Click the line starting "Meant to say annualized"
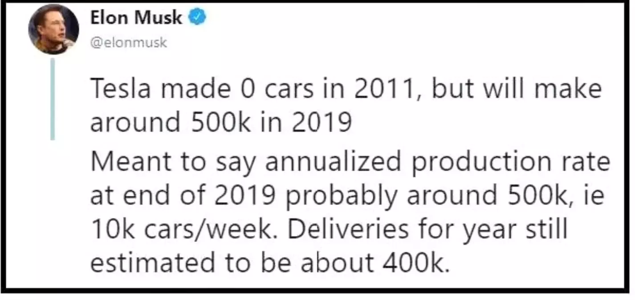 [x=350, y=162]
